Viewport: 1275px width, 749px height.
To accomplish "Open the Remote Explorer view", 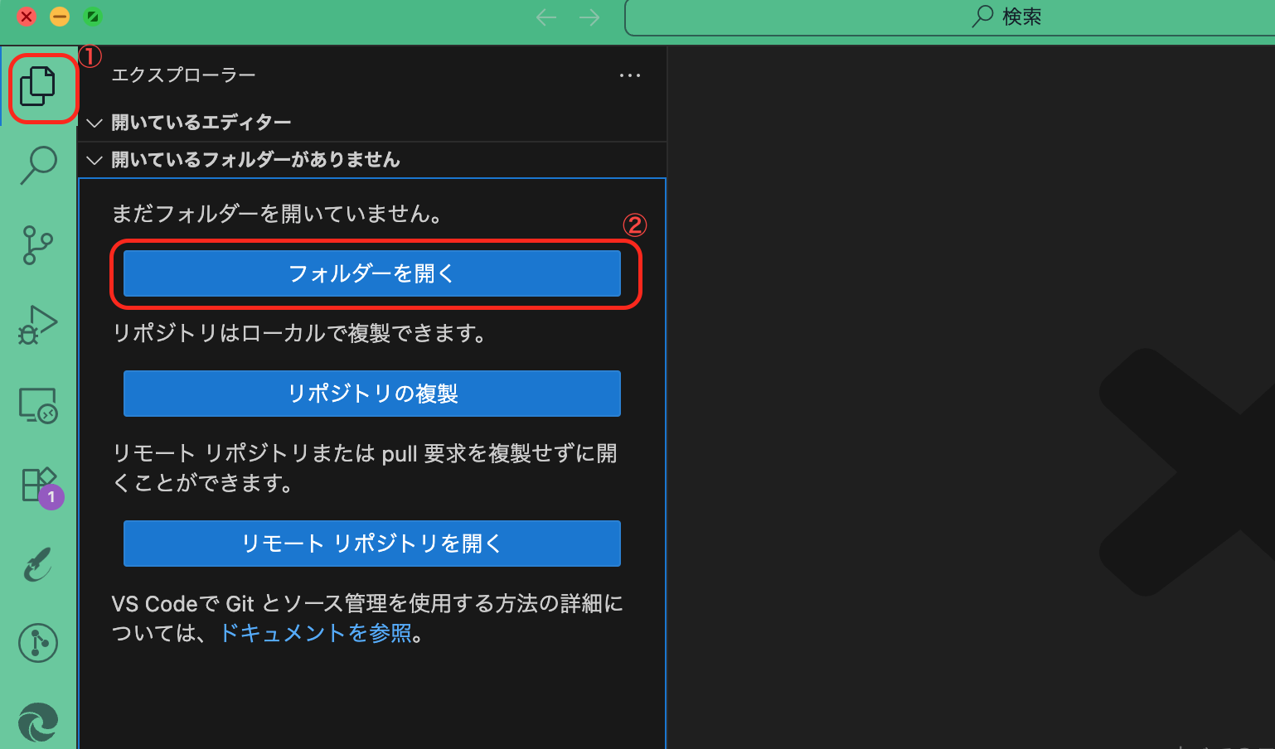I will [x=37, y=404].
